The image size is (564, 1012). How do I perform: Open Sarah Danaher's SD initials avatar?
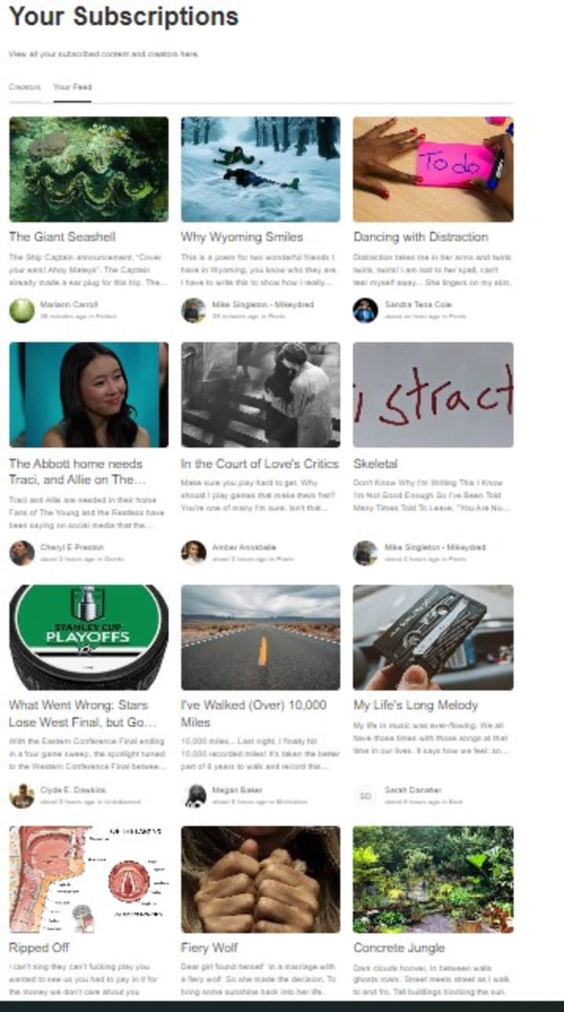pyautogui.click(x=365, y=796)
